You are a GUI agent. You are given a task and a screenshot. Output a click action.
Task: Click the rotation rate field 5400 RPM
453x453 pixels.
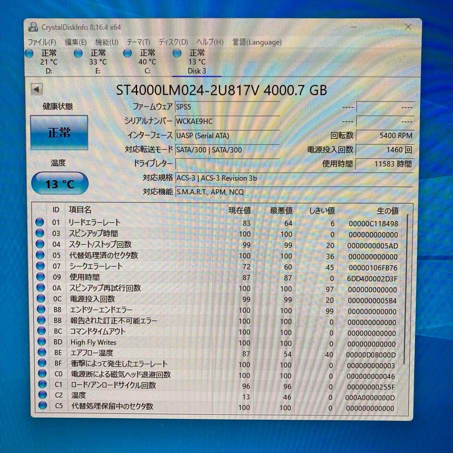coord(385,135)
